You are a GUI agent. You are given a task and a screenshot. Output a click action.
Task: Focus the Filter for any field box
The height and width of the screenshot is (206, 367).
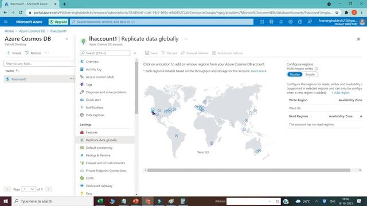(x=40, y=64)
